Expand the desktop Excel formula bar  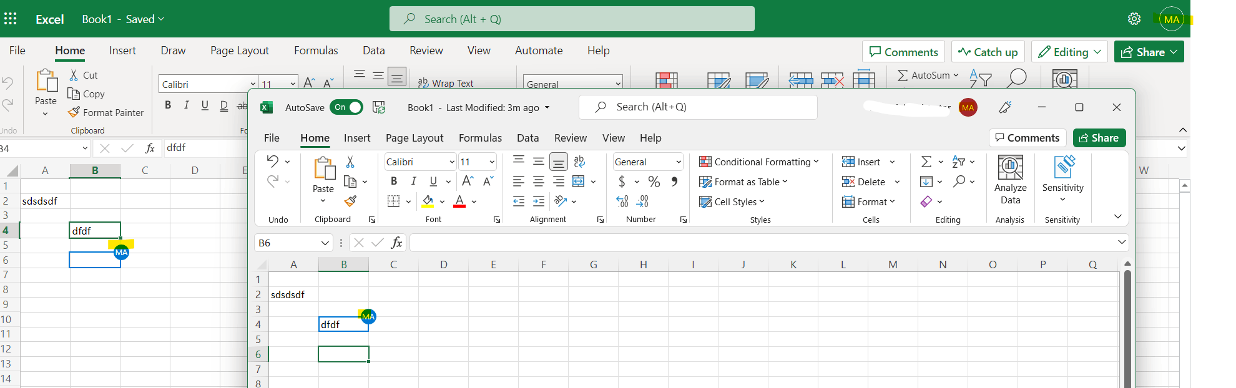pyautogui.click(x=1122, y=242)
